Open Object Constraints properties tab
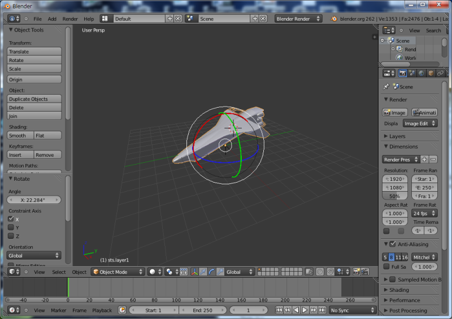This screenshot has height=319, width=452. point(440,73)
